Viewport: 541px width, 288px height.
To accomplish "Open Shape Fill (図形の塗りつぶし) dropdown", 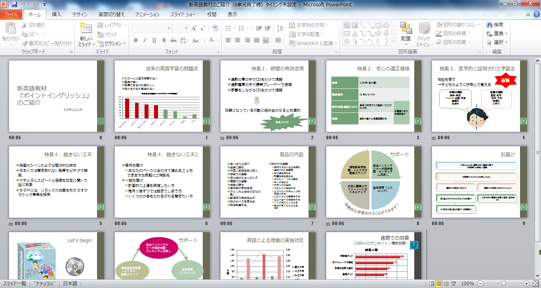I will 457,25.
